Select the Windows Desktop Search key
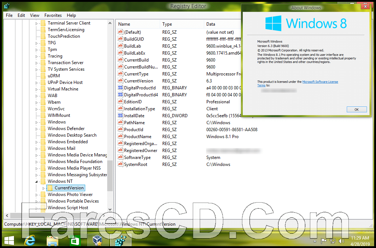 [72, 135]
